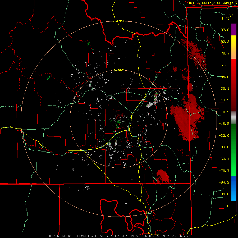
Task: Select the -32.0 legend value
Action: pyautogui.click(x=224, y=136)
